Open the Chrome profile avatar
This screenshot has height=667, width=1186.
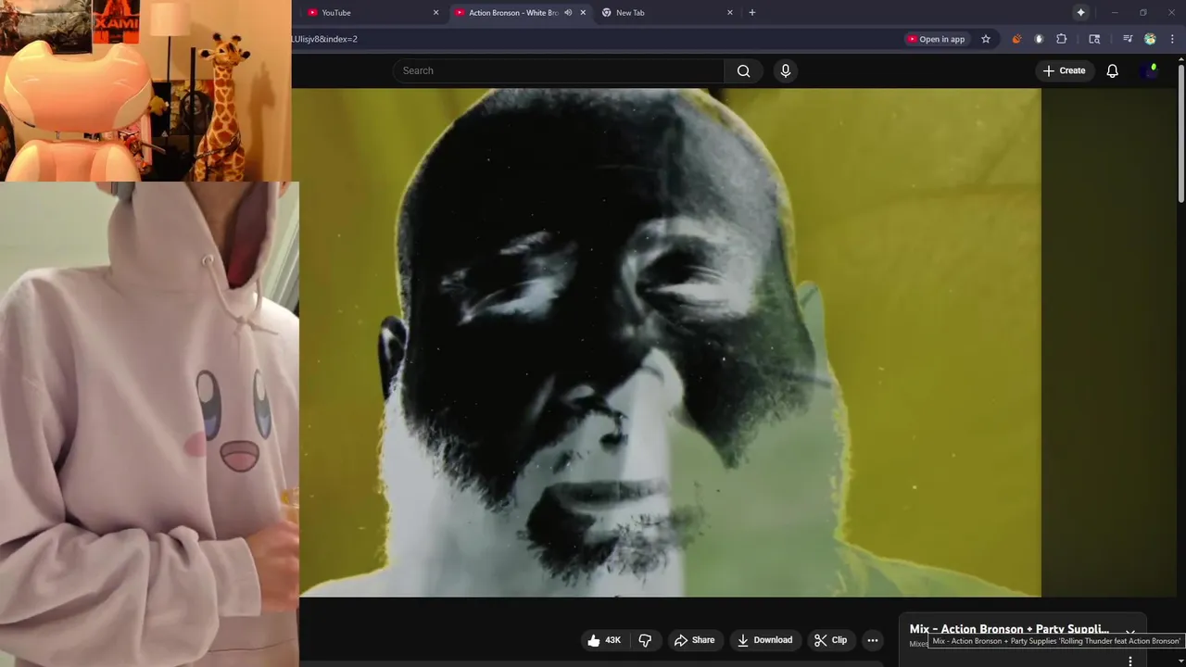(x=1150, y=39)
